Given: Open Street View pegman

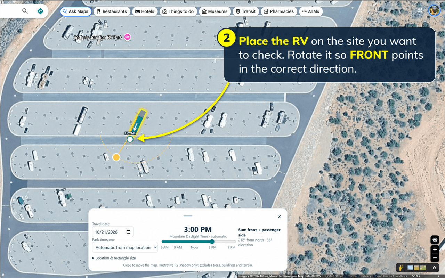Looking at the screenshot, I should click(x=401, y=268).
